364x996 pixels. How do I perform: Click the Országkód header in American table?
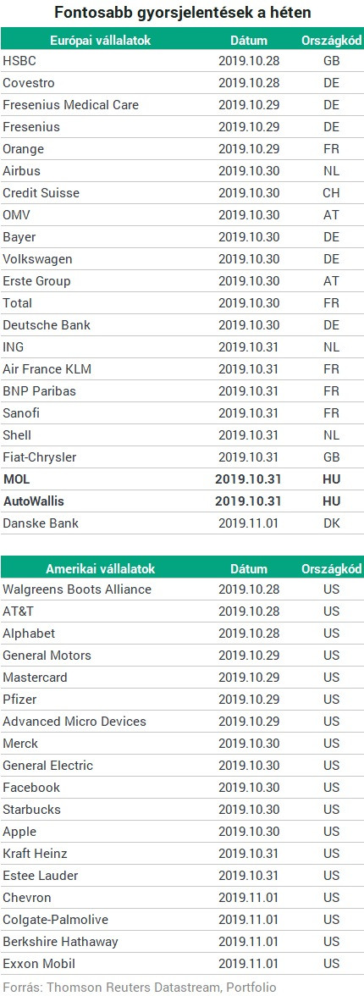click(x=332, y=568)
